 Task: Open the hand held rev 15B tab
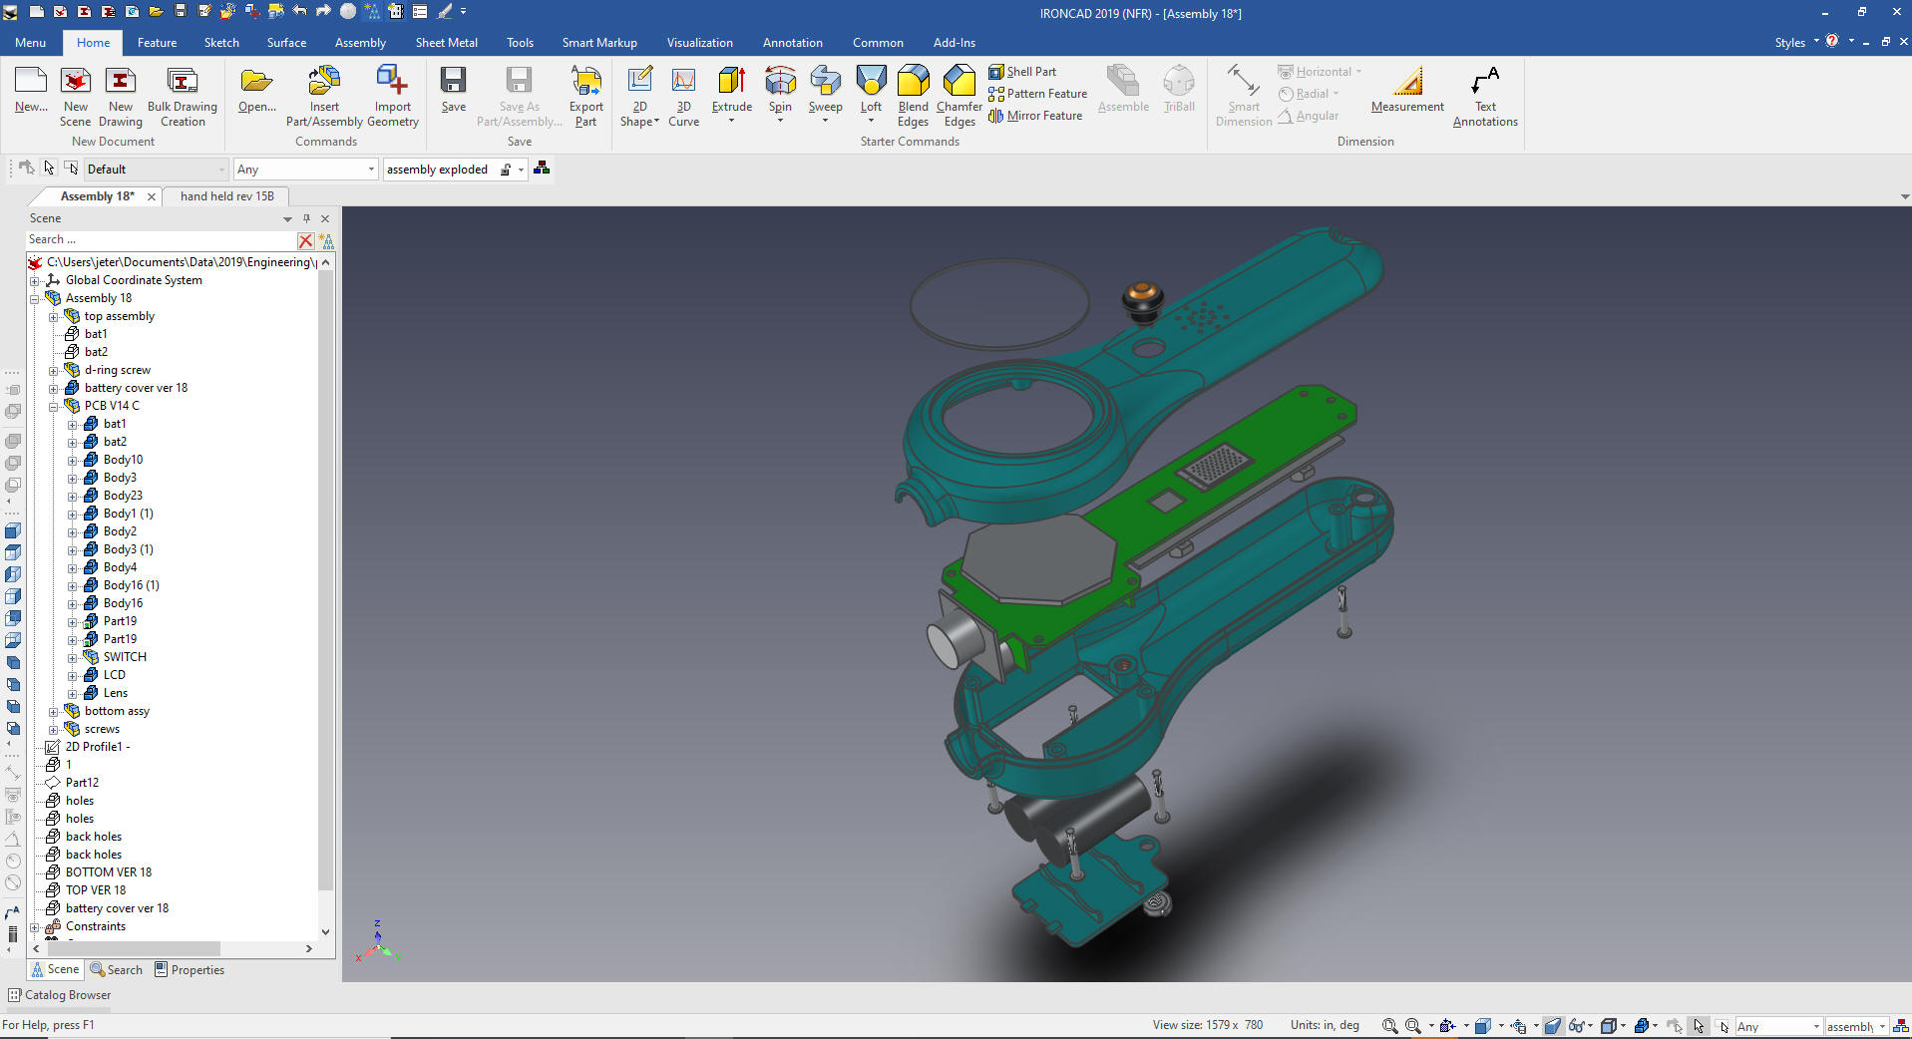click(226, 196)
